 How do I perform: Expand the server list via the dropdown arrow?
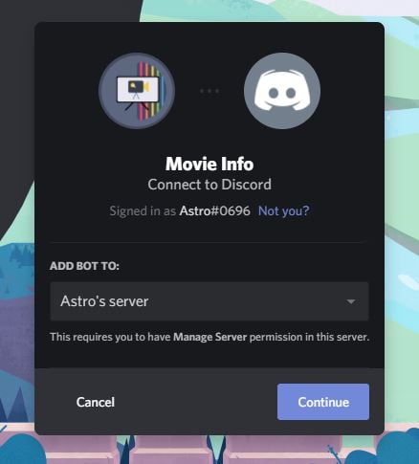click(351, 301)
